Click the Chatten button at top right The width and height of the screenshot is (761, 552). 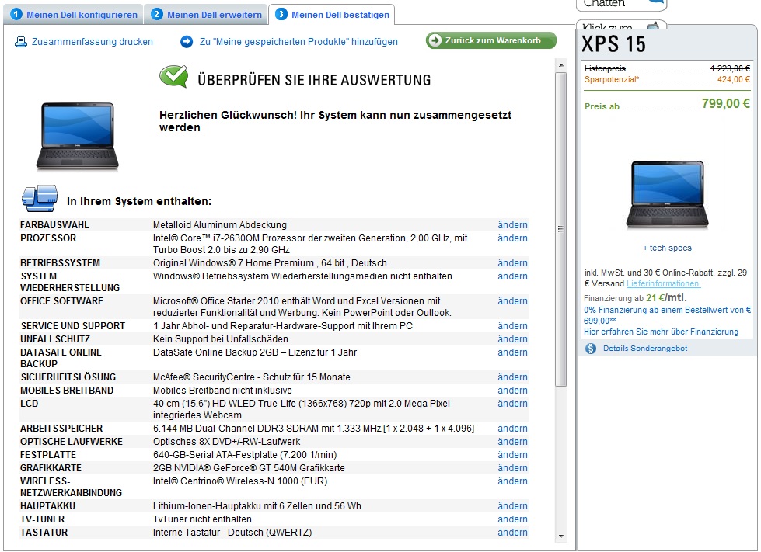622,4
